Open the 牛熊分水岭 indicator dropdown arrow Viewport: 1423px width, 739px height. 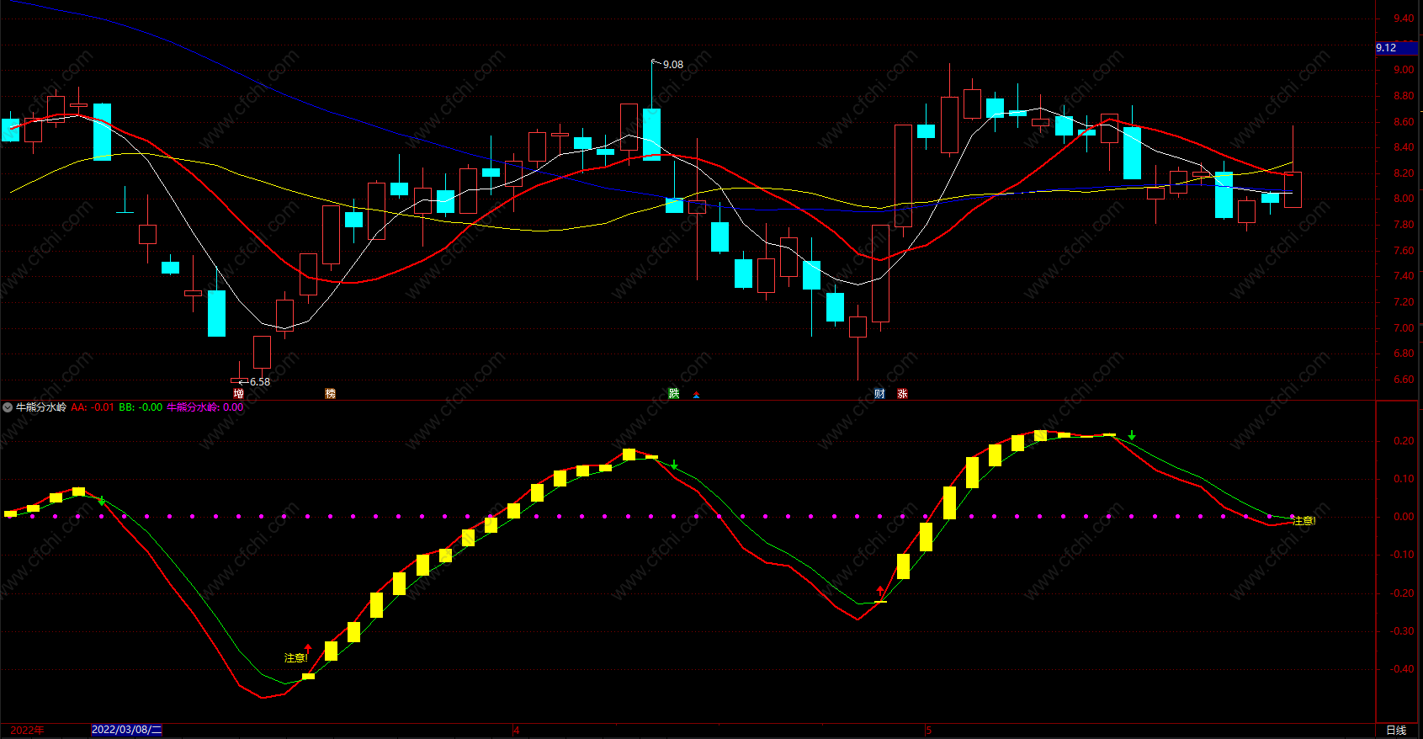tap(8, 407)
